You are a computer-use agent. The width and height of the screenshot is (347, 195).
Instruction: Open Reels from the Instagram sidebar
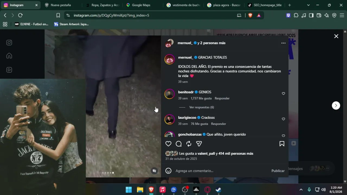(9, 70)
